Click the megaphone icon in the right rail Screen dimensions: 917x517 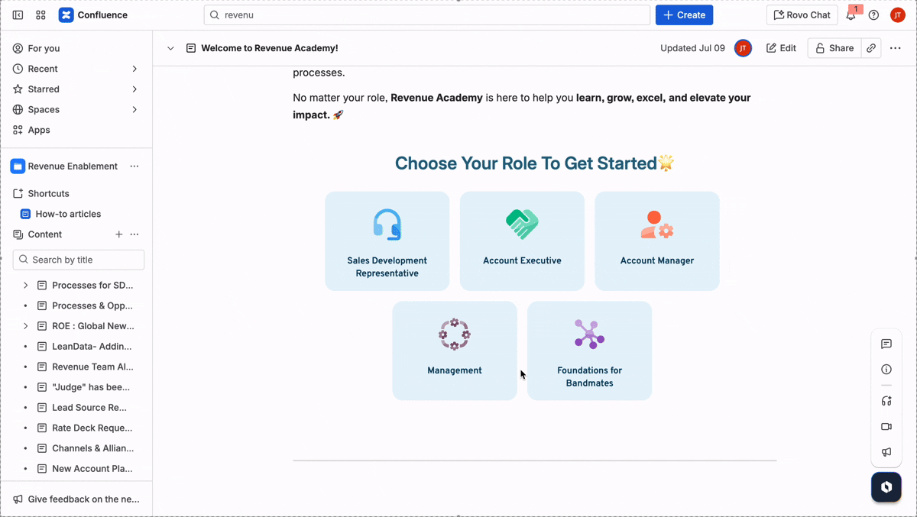coord(886,452)
